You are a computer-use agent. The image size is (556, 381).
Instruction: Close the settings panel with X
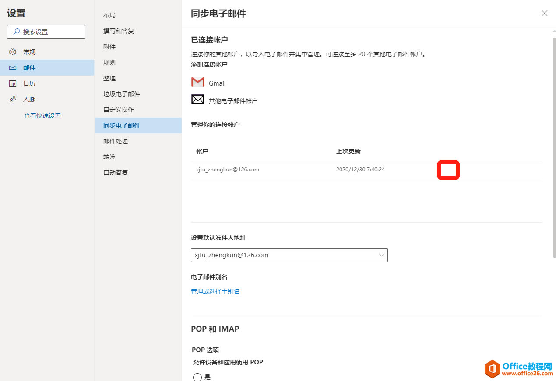point(545,13)
